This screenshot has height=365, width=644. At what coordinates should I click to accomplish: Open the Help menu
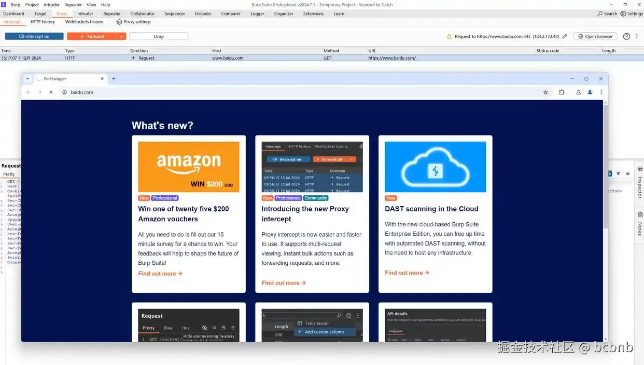tap(105, 5)
